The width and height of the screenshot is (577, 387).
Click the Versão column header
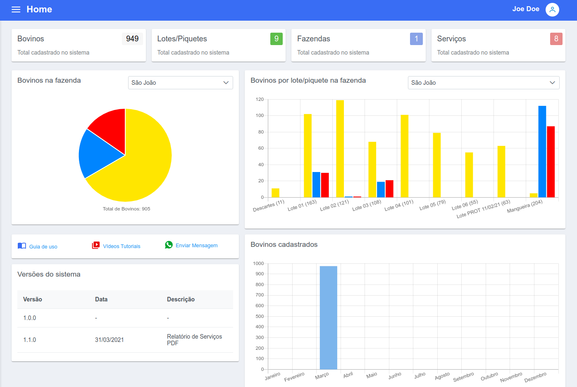pyautogui.click(x=33, y=299)
